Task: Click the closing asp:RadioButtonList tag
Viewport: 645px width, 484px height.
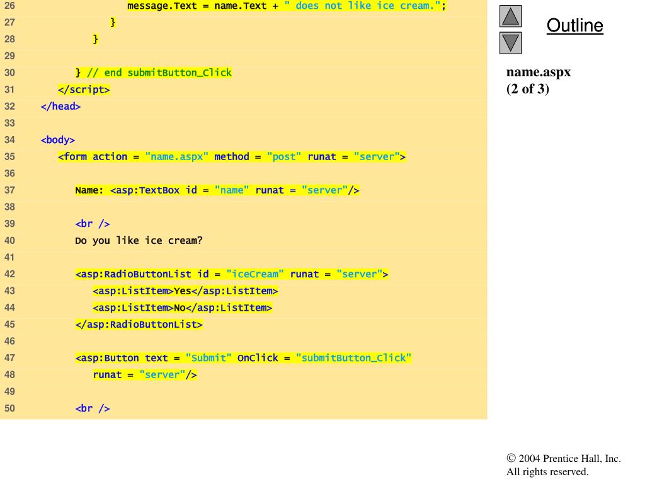Action: pos(139,325)
